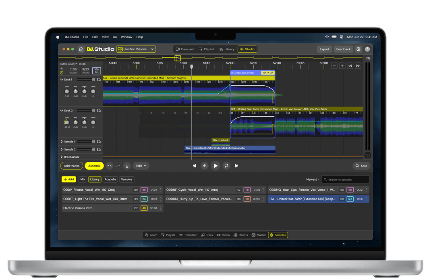431x280 pixels.
Task: Open the Video panel
Action: [224, 235]
